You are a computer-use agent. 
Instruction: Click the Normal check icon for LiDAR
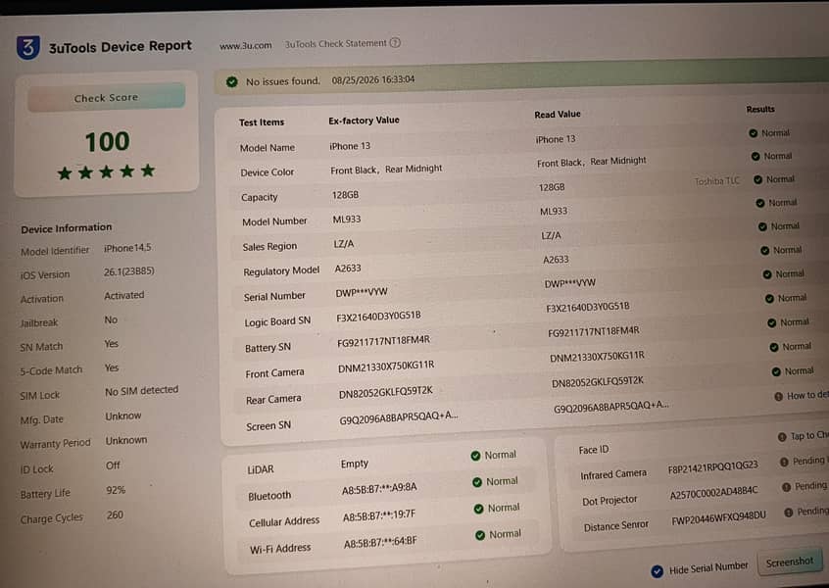pyautogui.click(x=475, y=456)
